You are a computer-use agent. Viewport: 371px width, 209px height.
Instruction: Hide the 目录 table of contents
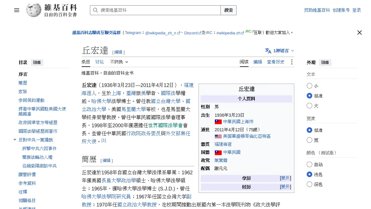coord(37,62)
